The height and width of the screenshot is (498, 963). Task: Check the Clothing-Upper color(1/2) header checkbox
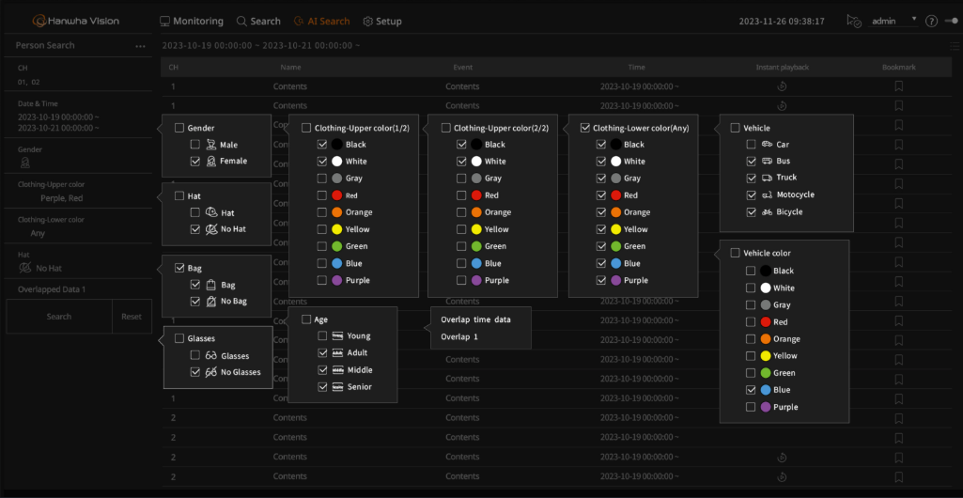coord(306,128)
